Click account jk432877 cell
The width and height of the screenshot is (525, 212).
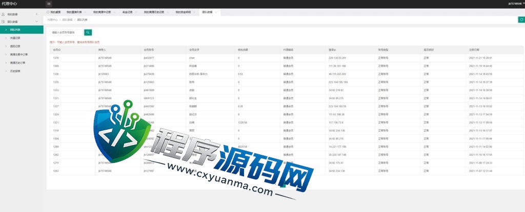[149, 58]
